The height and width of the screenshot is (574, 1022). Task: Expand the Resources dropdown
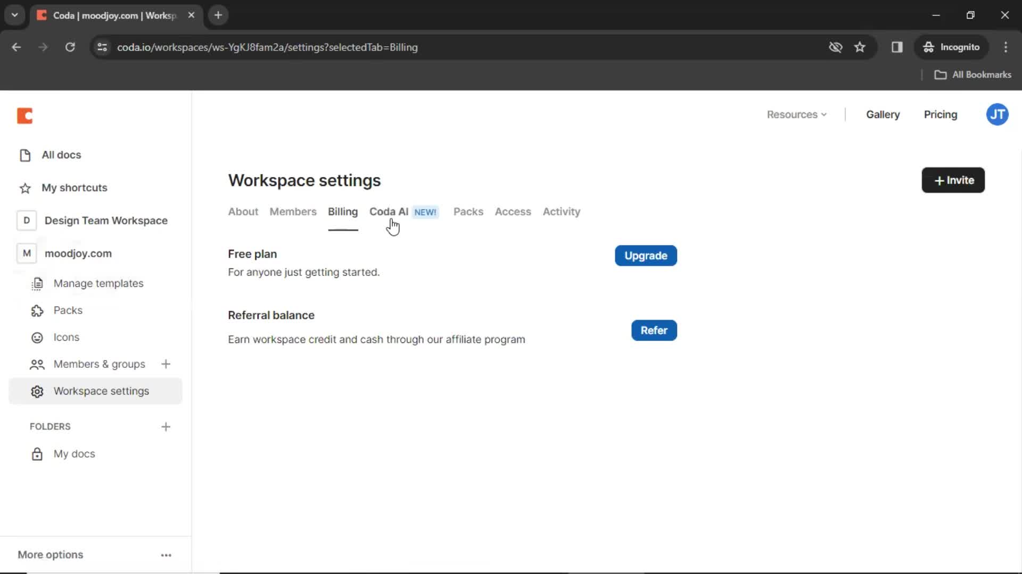pyautogui.click(x=797, y=115)
